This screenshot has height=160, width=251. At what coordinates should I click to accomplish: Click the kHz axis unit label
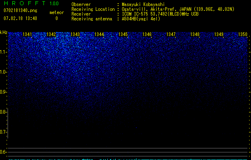[x=4, y=32]
